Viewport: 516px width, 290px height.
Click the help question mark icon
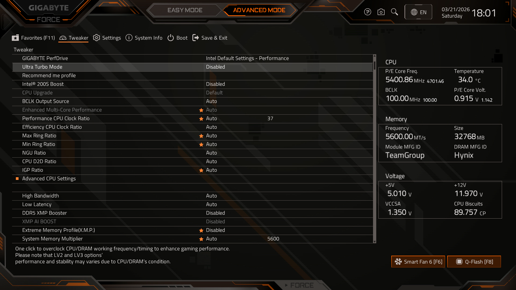point(367,12)
